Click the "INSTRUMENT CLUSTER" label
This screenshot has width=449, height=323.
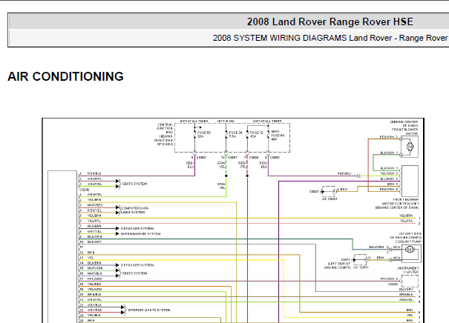pyautogui.click(x=407, y=270)
